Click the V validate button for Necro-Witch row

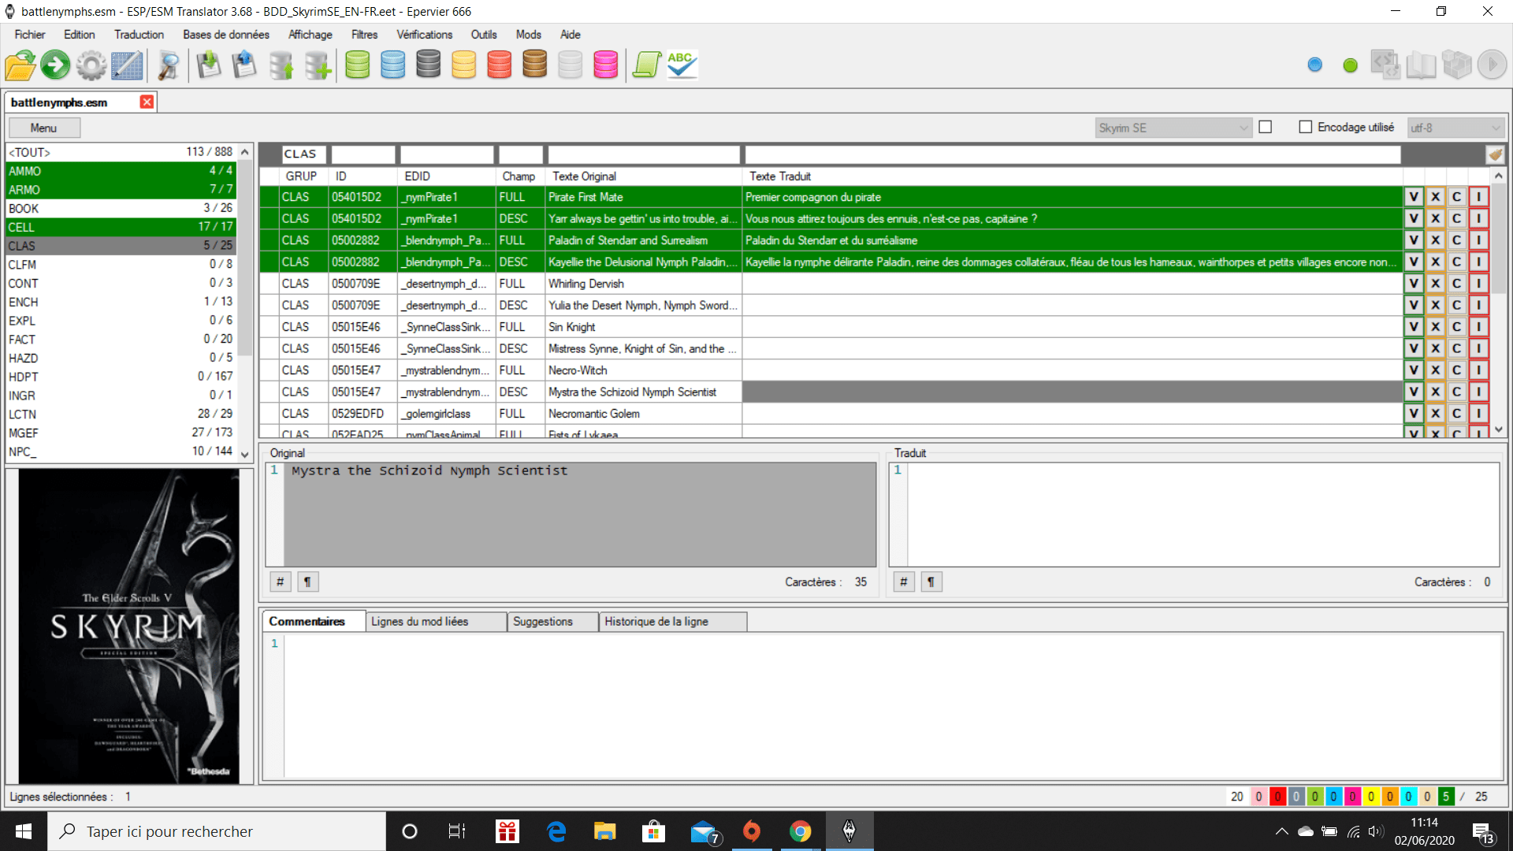pyautogui.click(x=1414, y=370)
